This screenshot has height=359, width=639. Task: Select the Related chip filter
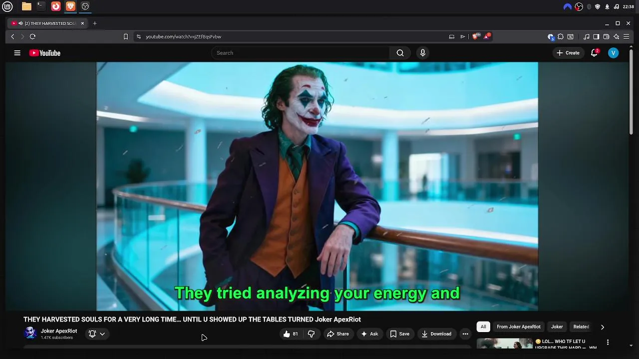[x=581, y=327]
